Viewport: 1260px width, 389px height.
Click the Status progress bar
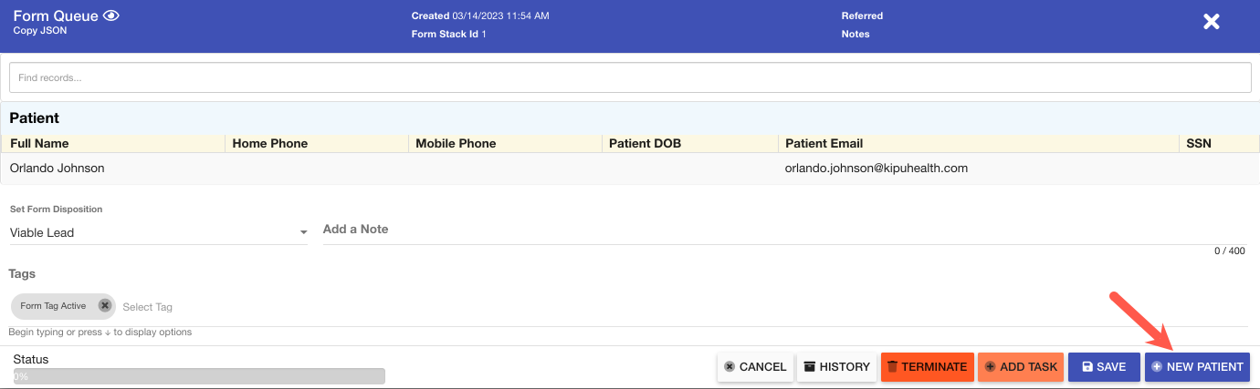(x=199, y=375)
